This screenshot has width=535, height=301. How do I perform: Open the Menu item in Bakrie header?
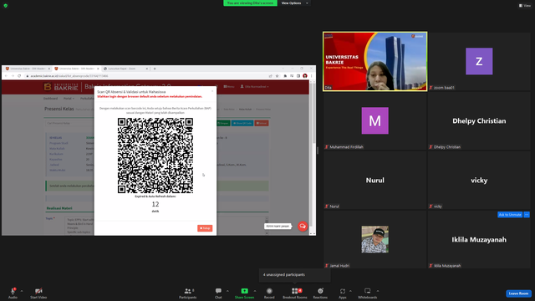click(228, 87)
